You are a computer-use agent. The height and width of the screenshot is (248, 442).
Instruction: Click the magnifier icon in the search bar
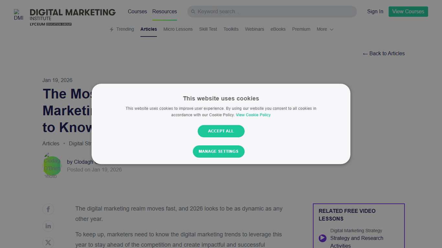coord(193,11)
